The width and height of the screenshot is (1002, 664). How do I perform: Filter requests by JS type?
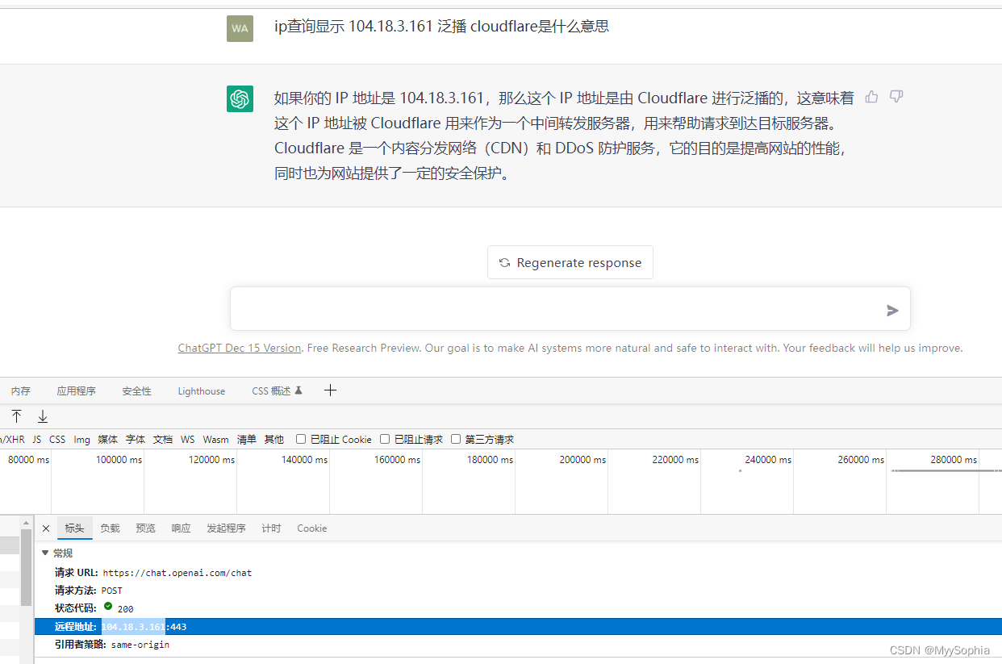tap(36, 440)
